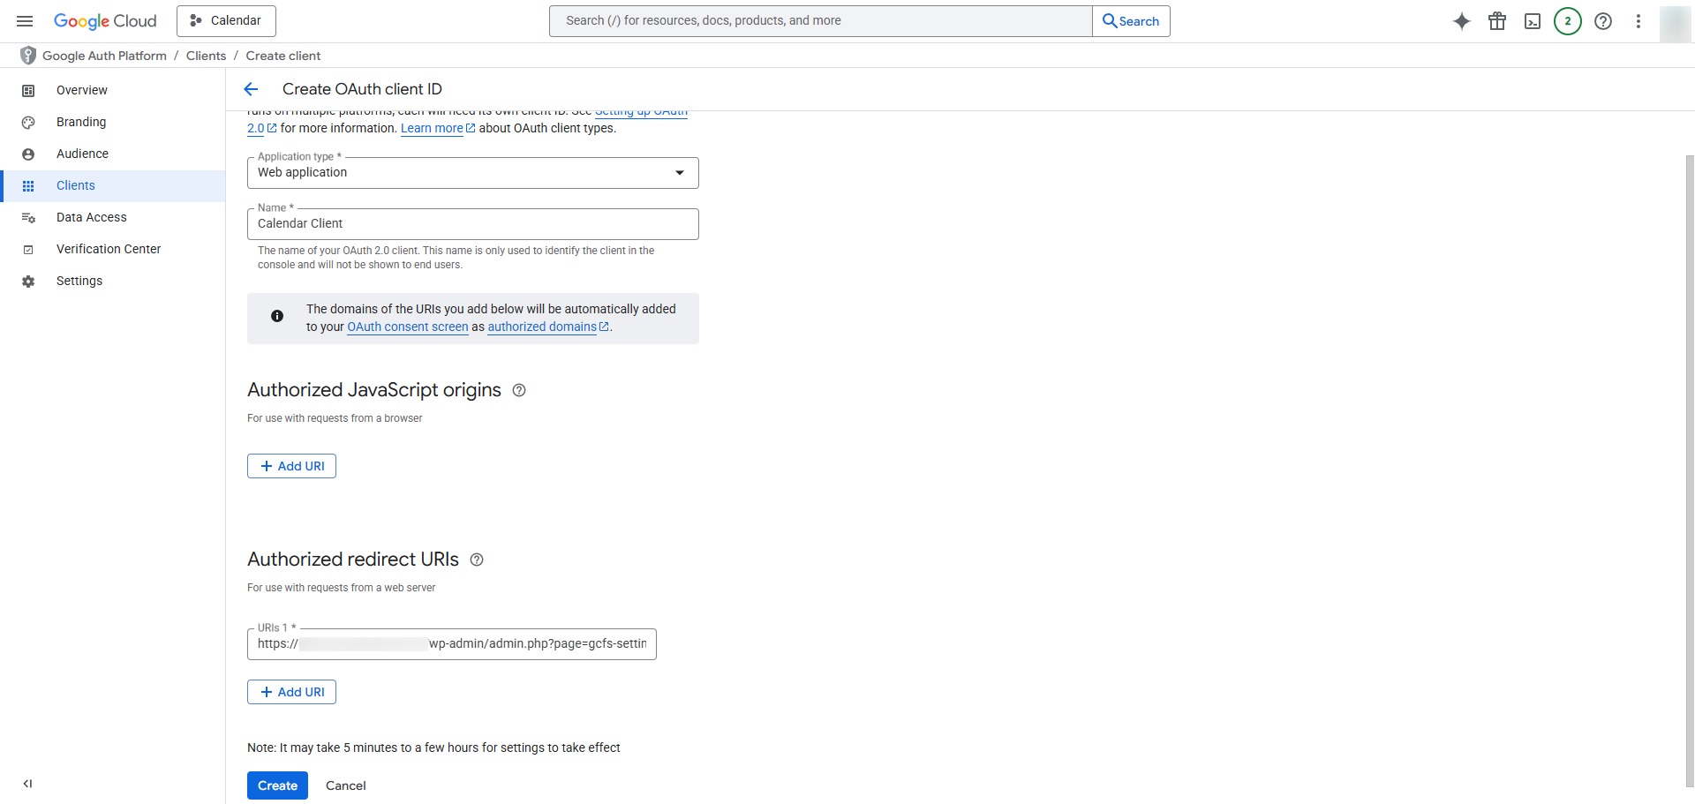This screenshot has height=804, width=1695.
Task: Click the Verification Center checkbox icon
Action: tap(28, 249)
